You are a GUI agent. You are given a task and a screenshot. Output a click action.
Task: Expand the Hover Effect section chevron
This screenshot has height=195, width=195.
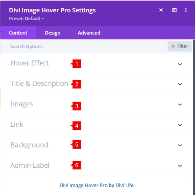tap(180, 64)
